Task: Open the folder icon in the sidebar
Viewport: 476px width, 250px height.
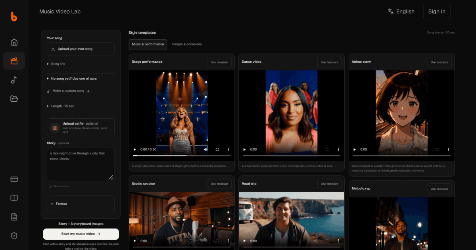Action: (14, 99)
